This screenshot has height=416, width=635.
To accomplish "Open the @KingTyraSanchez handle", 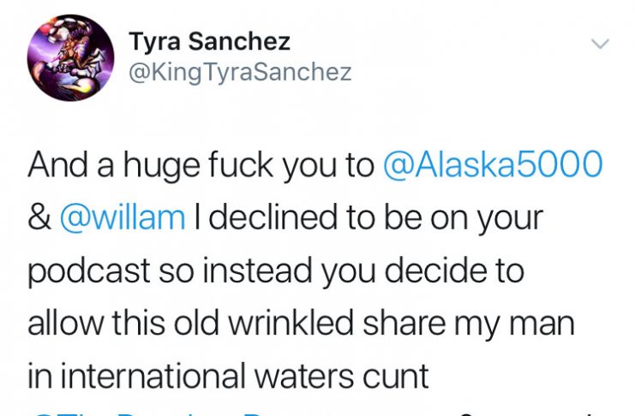I will (x=240, y=72).
